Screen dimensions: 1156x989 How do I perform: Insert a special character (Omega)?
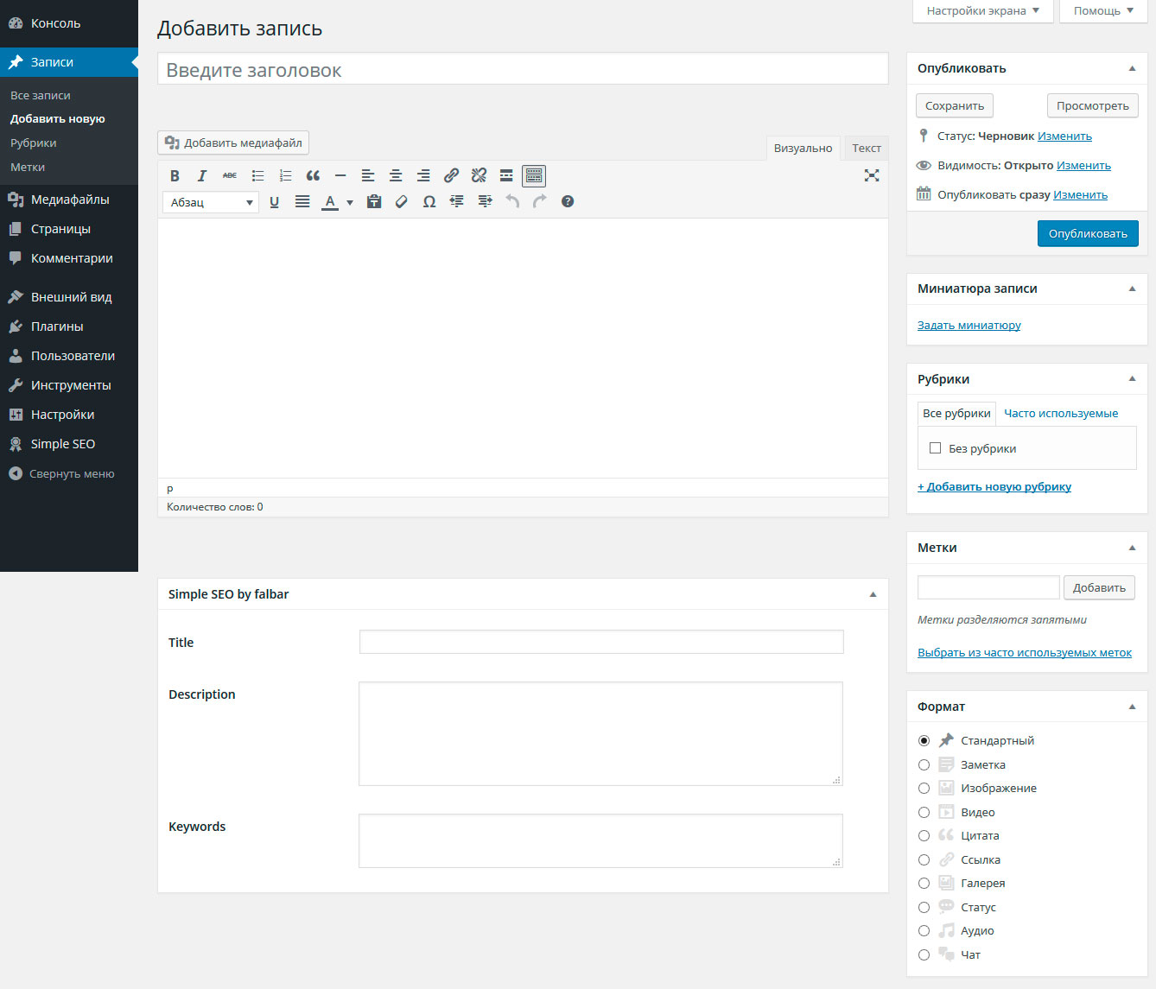(x=429, y=201)
